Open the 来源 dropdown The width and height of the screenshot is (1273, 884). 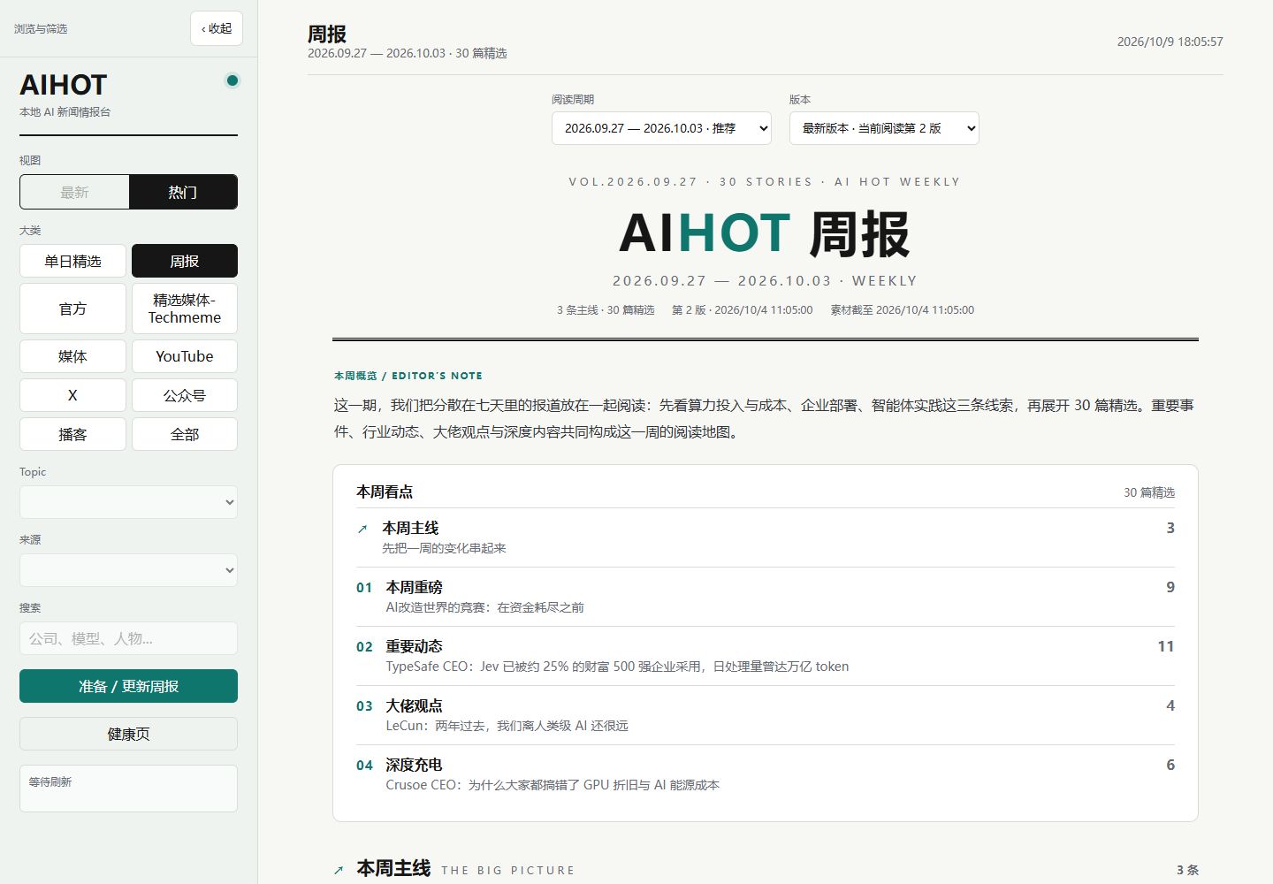point(128,570)
